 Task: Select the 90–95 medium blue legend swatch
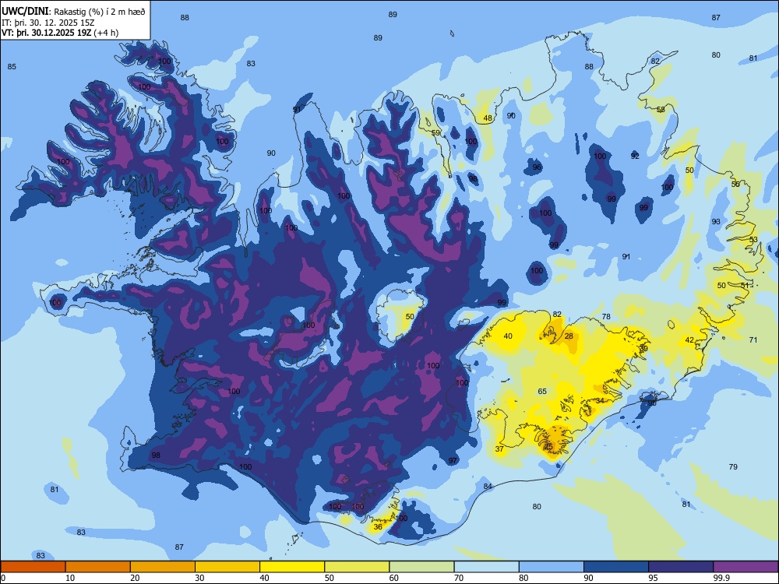[616, 567]
